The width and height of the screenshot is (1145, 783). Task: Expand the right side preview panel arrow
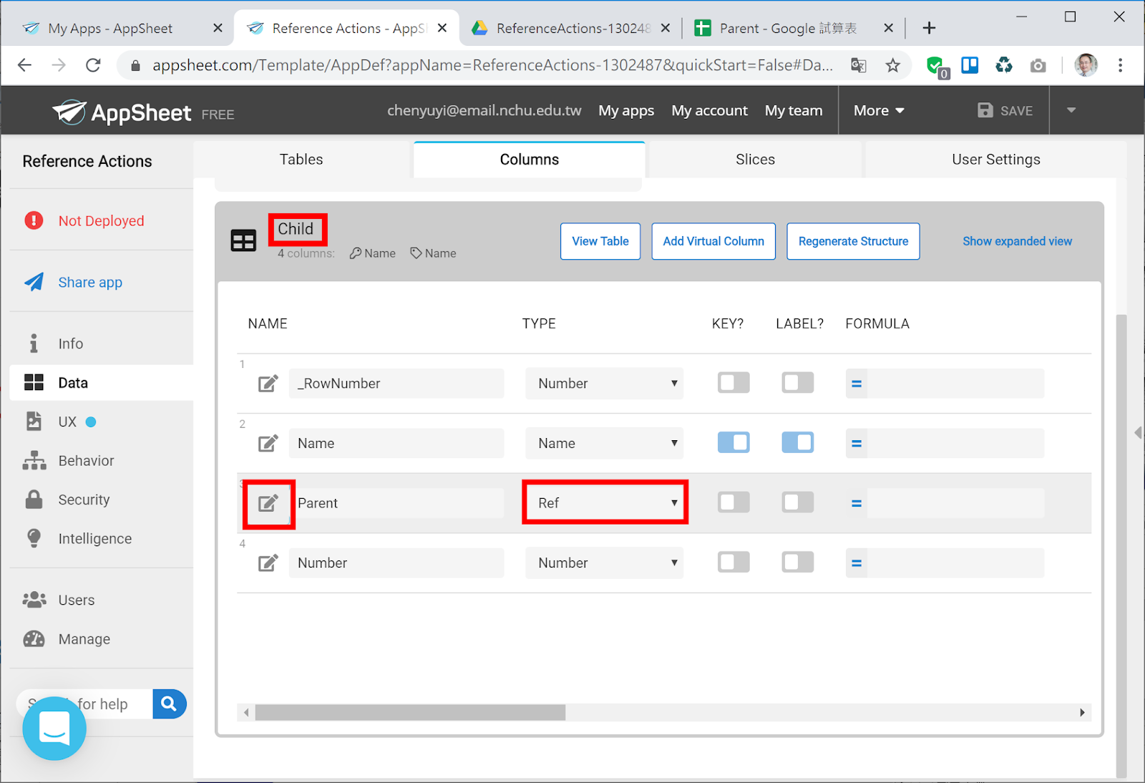(x=1138, y=432)
